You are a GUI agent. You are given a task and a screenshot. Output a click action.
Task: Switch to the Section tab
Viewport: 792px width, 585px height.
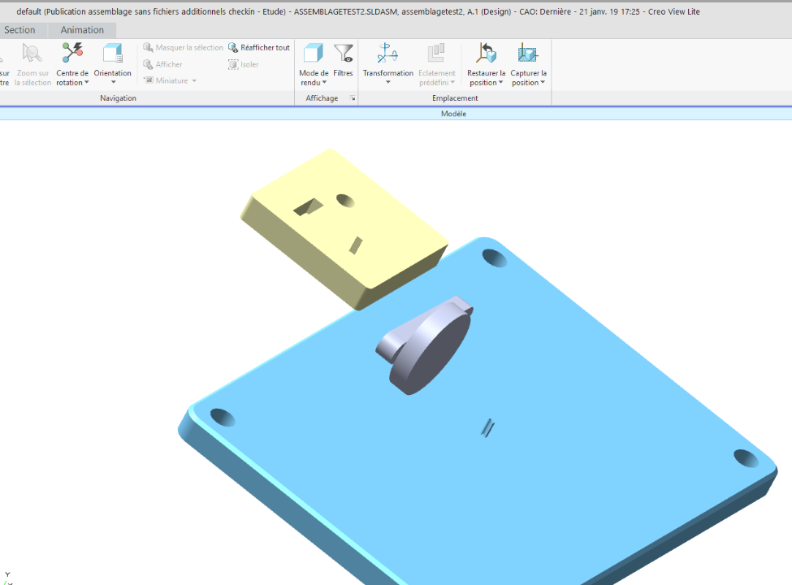pos(19,30)
